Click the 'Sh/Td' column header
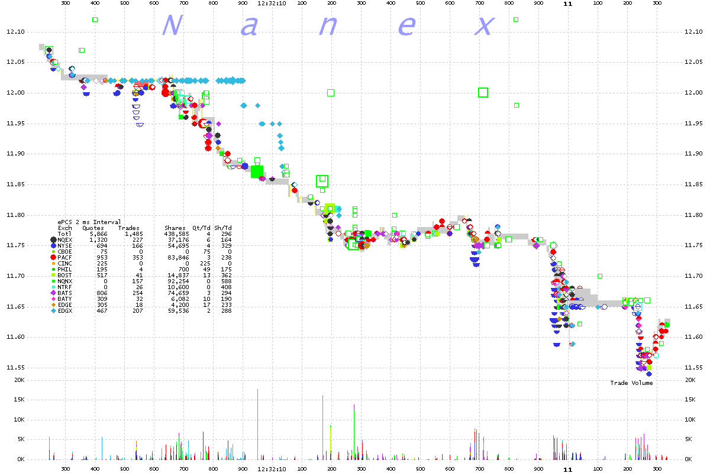710x473 pixels. pos(222,228)
